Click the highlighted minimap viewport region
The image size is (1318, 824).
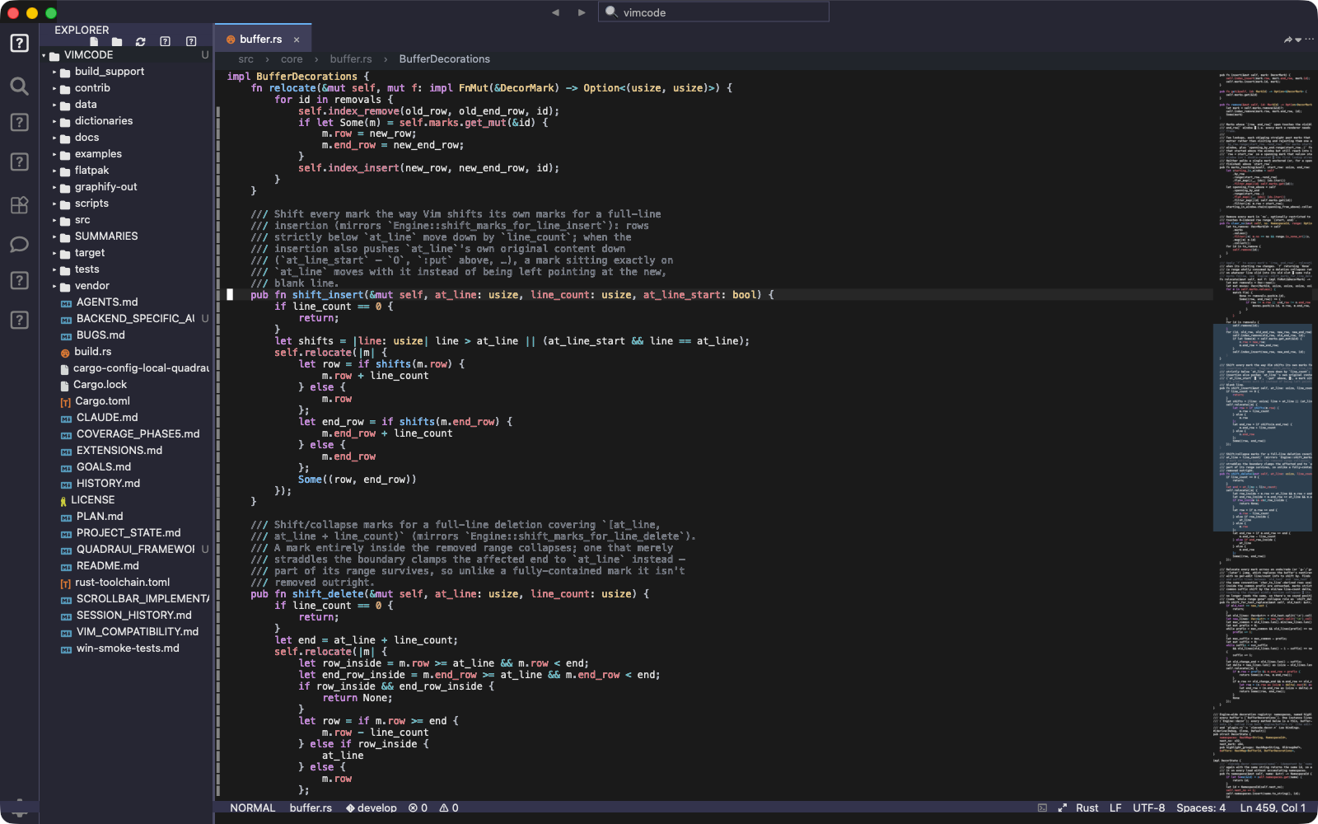[x=1263, y=428]
